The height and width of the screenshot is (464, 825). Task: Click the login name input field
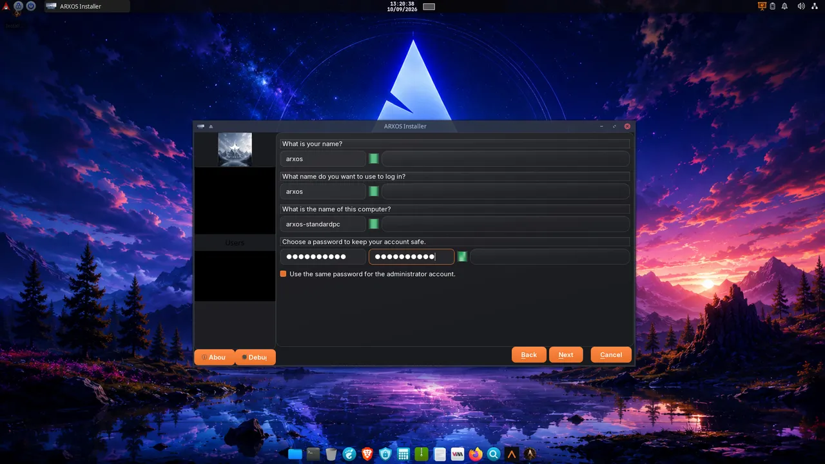tap(323, 191)
